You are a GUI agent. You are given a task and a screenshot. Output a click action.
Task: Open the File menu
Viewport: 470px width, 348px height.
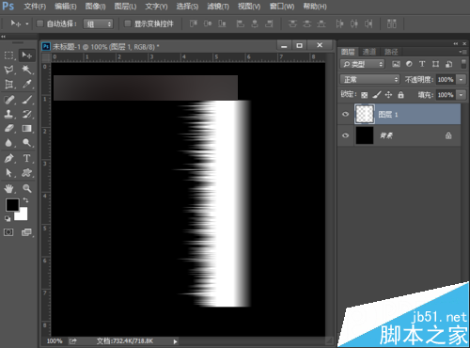35,7
